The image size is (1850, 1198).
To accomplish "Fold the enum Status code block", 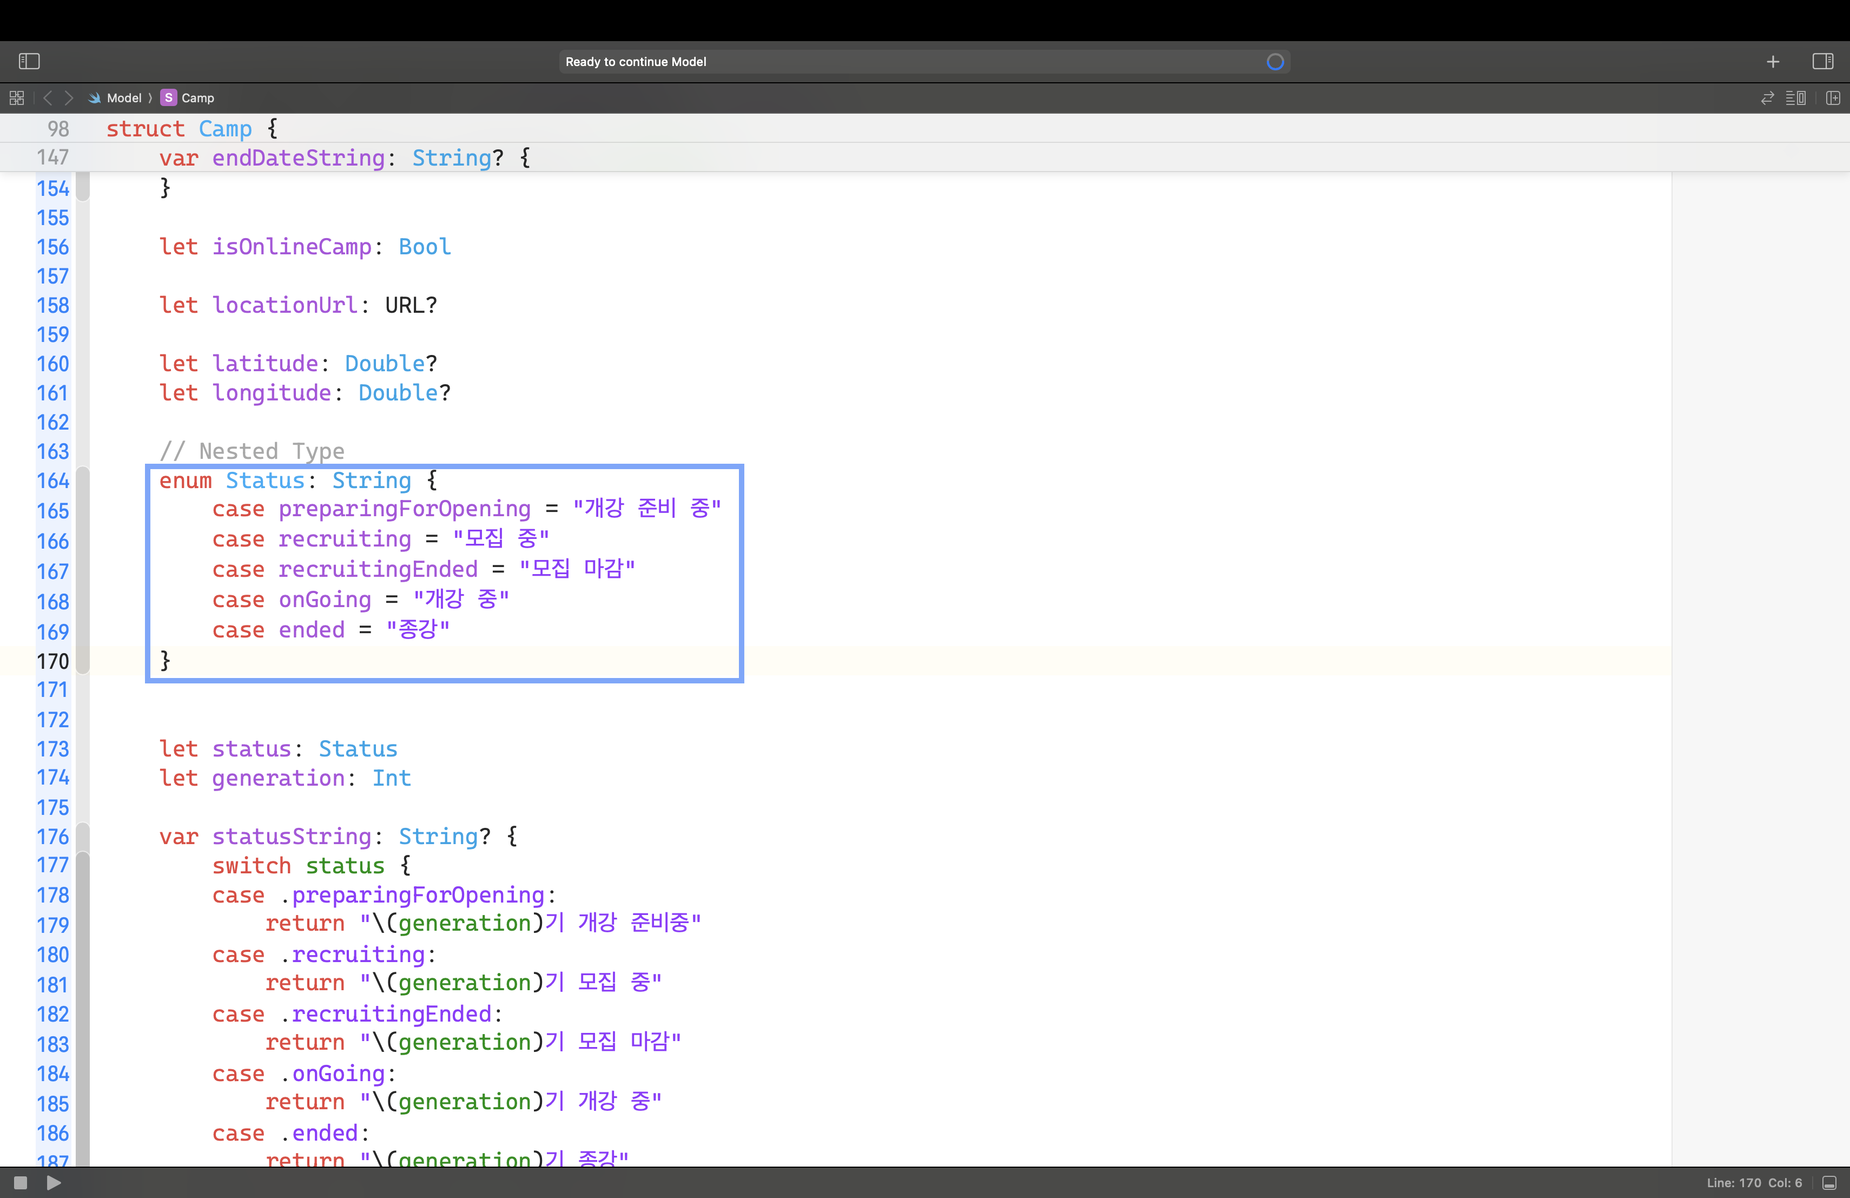I will coord(82,570).
